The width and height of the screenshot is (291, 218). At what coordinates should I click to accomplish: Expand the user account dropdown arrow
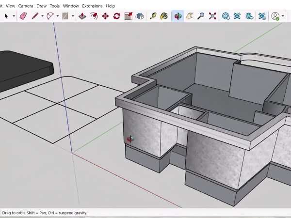coord(283,16)
